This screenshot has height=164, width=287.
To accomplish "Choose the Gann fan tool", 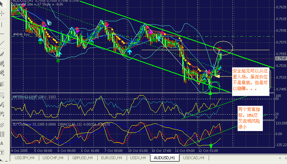I will [x=2, y=84].
